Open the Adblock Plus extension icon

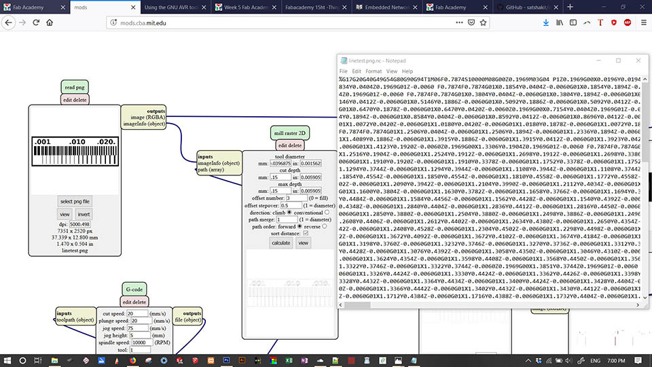click(628, 22)
